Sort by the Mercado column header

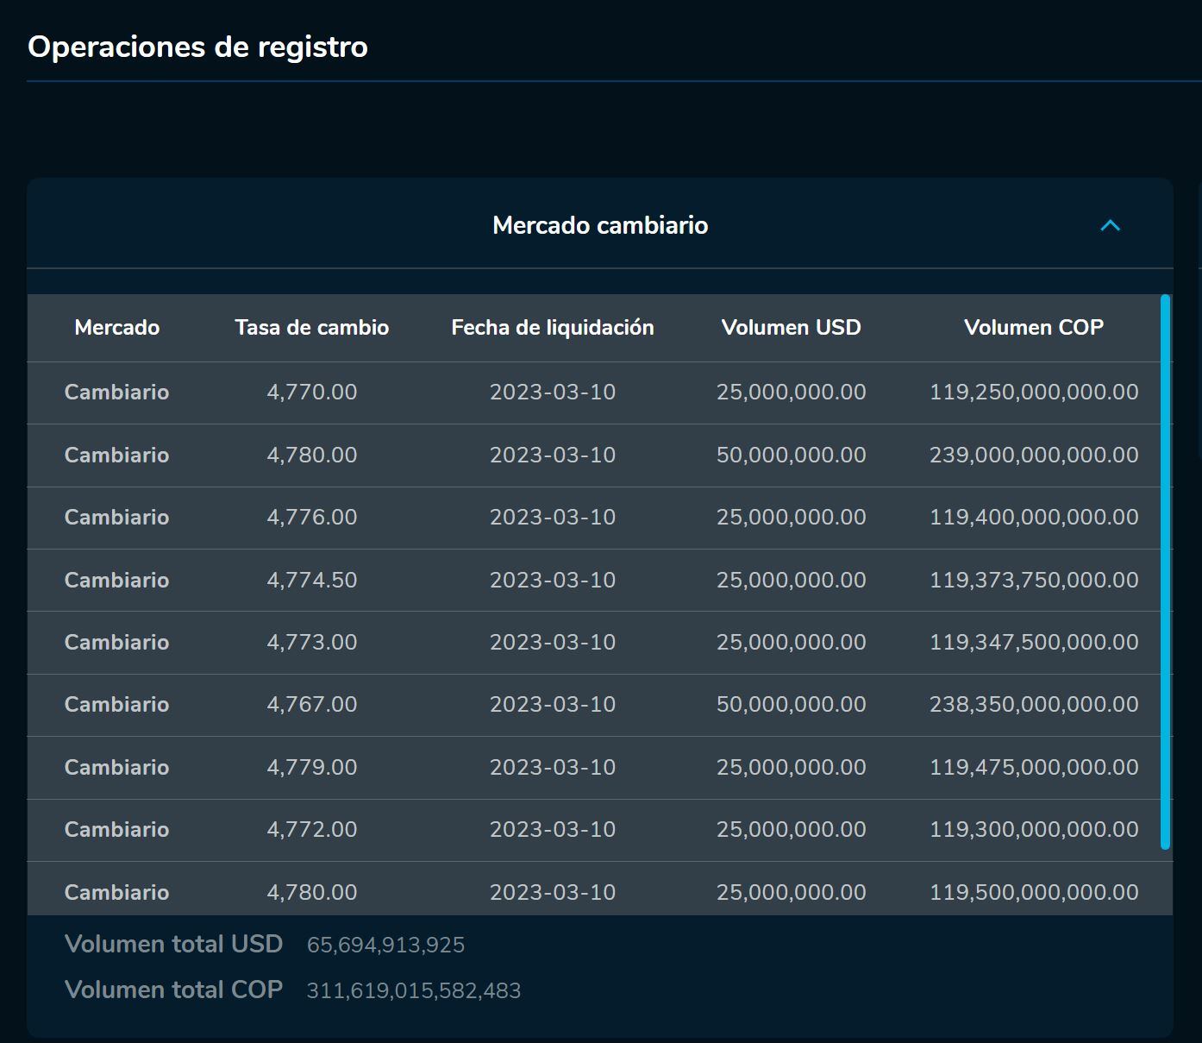[116, 328]
